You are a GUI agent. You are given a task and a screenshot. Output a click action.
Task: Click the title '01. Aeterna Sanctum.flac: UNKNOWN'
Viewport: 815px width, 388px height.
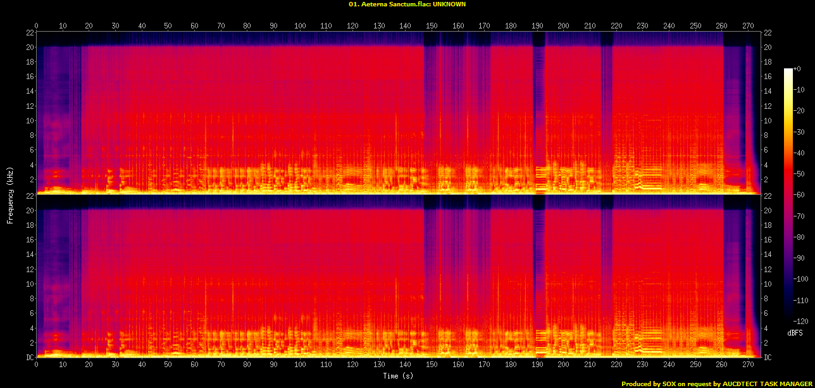(x=407, y=4)
